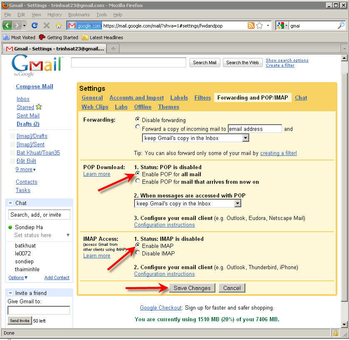Open the History menu
The height and width of the screenshot is (340, 349).
pos(55,15)
